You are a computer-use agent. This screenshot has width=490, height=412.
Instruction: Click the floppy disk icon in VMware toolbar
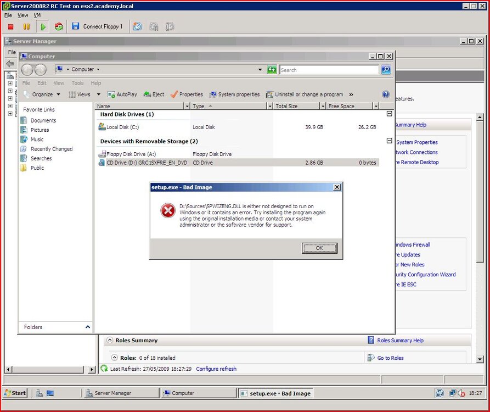75,26
